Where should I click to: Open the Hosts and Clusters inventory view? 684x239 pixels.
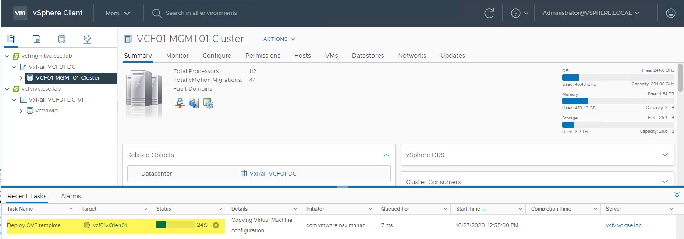(11, 39)
